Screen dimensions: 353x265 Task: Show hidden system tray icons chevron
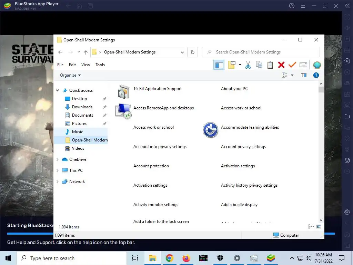(292, 258)
